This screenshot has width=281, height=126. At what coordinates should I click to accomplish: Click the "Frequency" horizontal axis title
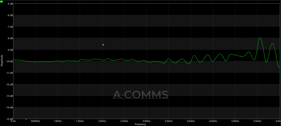pos(140,124)
